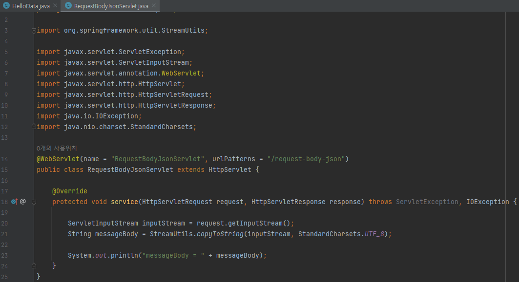Click the class name RequestBodyJsonServlet in declaration
This screenshot has width=519, height=282.
(x=130, y=169)
